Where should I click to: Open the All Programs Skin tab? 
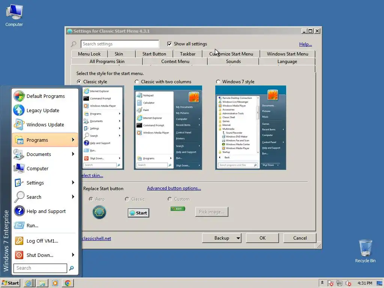pos(107,61)
